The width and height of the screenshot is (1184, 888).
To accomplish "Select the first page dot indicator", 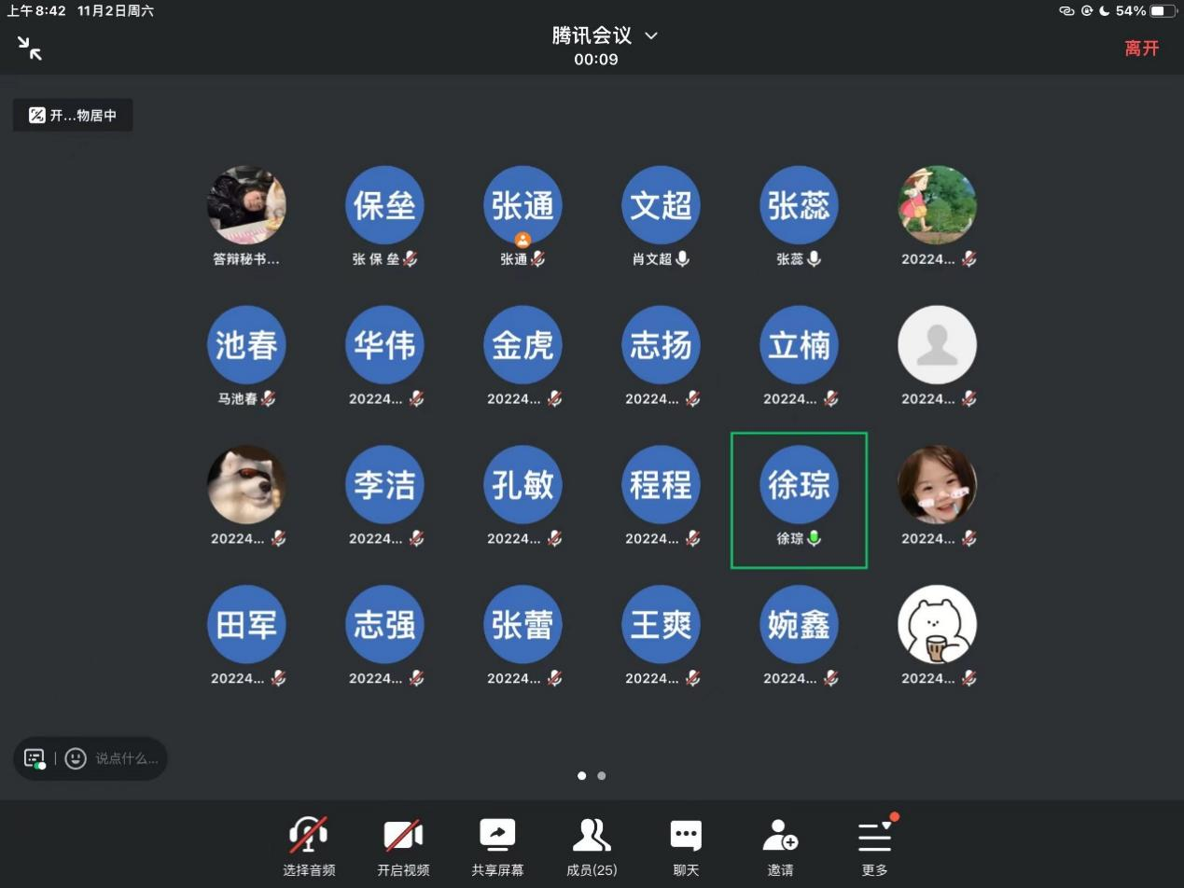I will (x=582, y=775).
